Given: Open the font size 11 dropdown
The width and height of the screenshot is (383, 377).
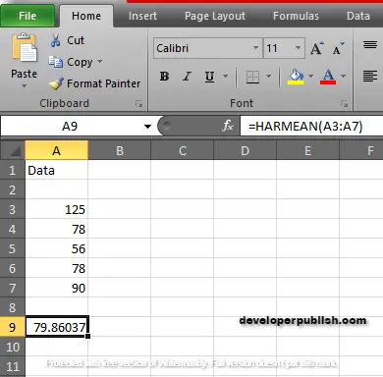Looking at the screenshot, I should (298, 48).
